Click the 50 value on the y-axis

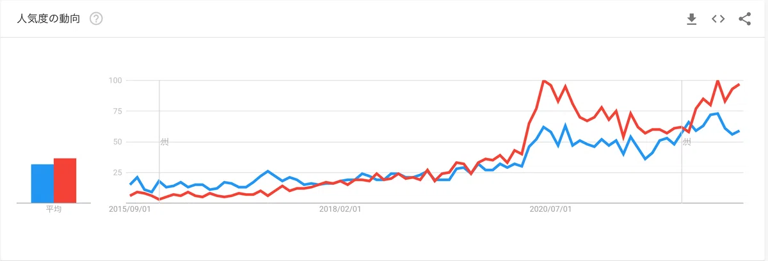click(117, 141)
